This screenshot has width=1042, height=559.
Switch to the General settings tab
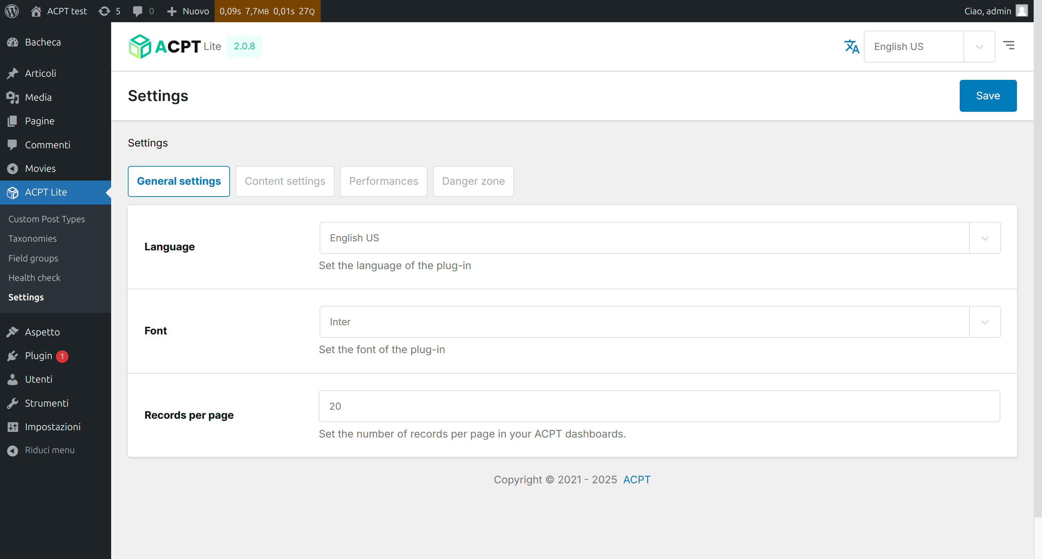click(179, 181)
